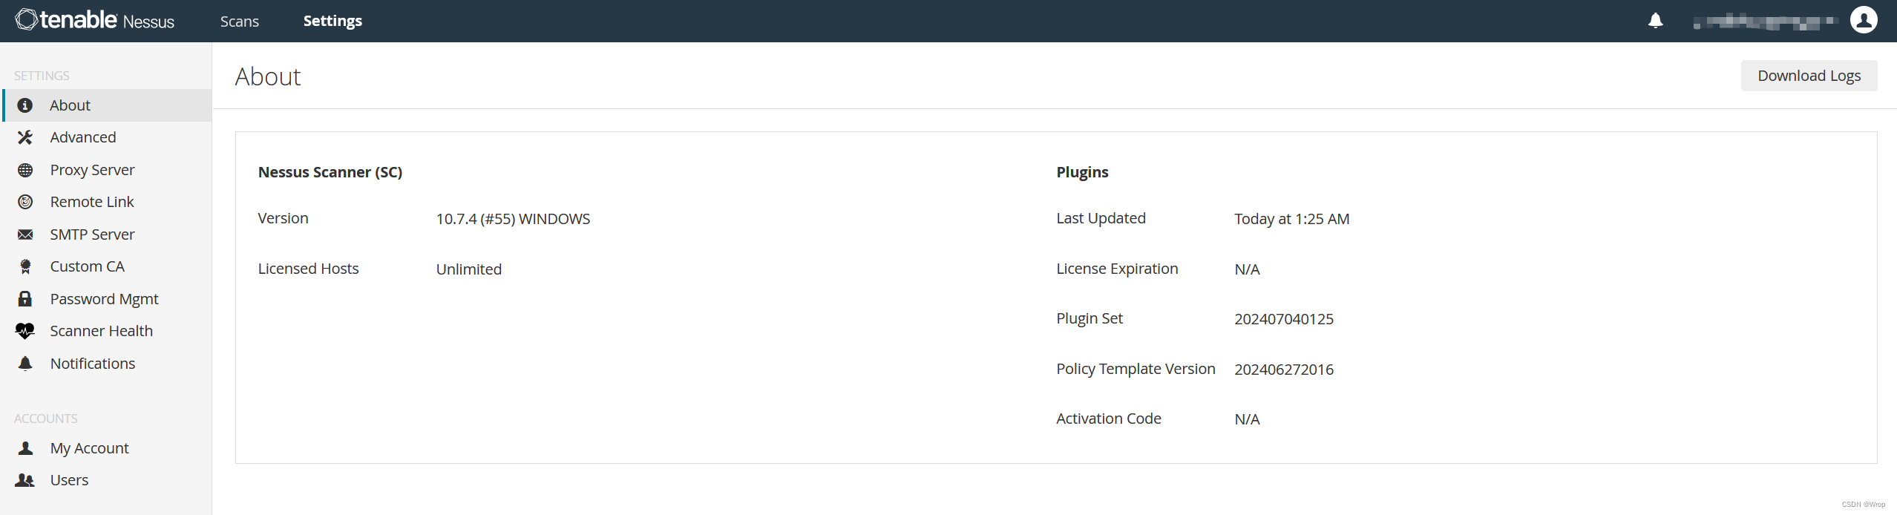Switch to the Scans tab
The image size is (1897, 515).
pyautogui.click(x=240, y=22)
